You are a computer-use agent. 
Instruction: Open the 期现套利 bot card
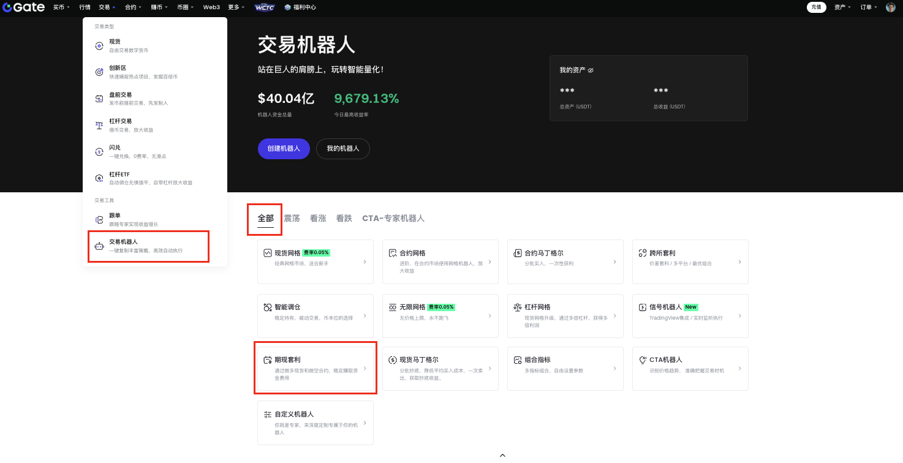point(315,368)
